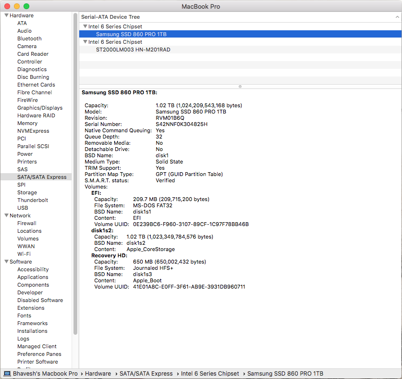Select Components in sidebar
This screenshot has width=402, height=379.
click(x=33, y=285)
